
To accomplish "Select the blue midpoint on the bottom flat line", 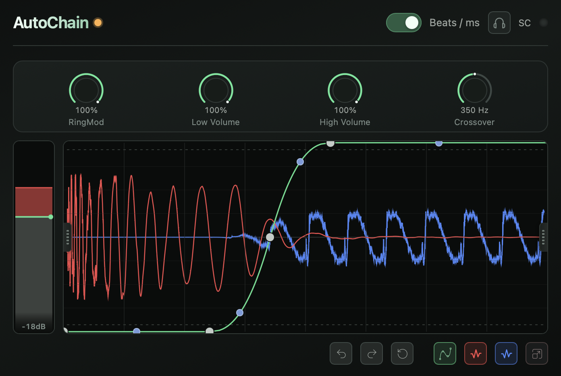I will 137,331.
